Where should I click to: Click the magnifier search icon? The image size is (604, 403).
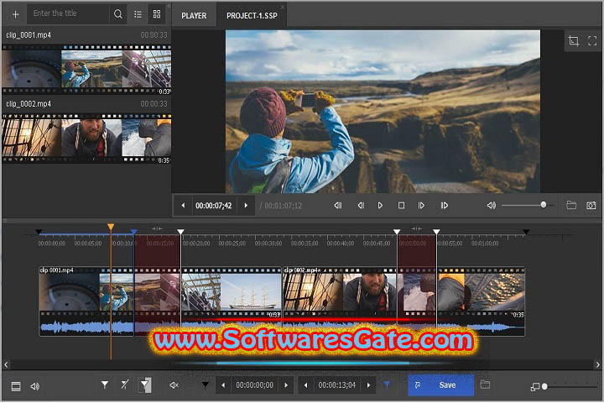click(118, 14)
